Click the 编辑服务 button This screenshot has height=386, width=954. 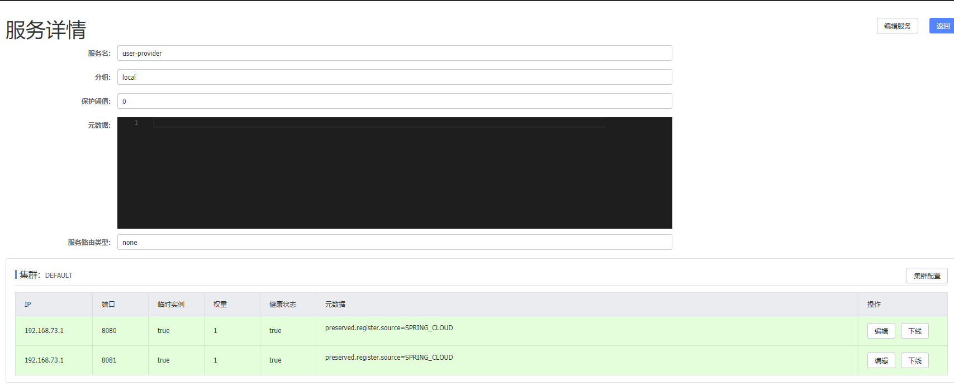coord(897,26)
